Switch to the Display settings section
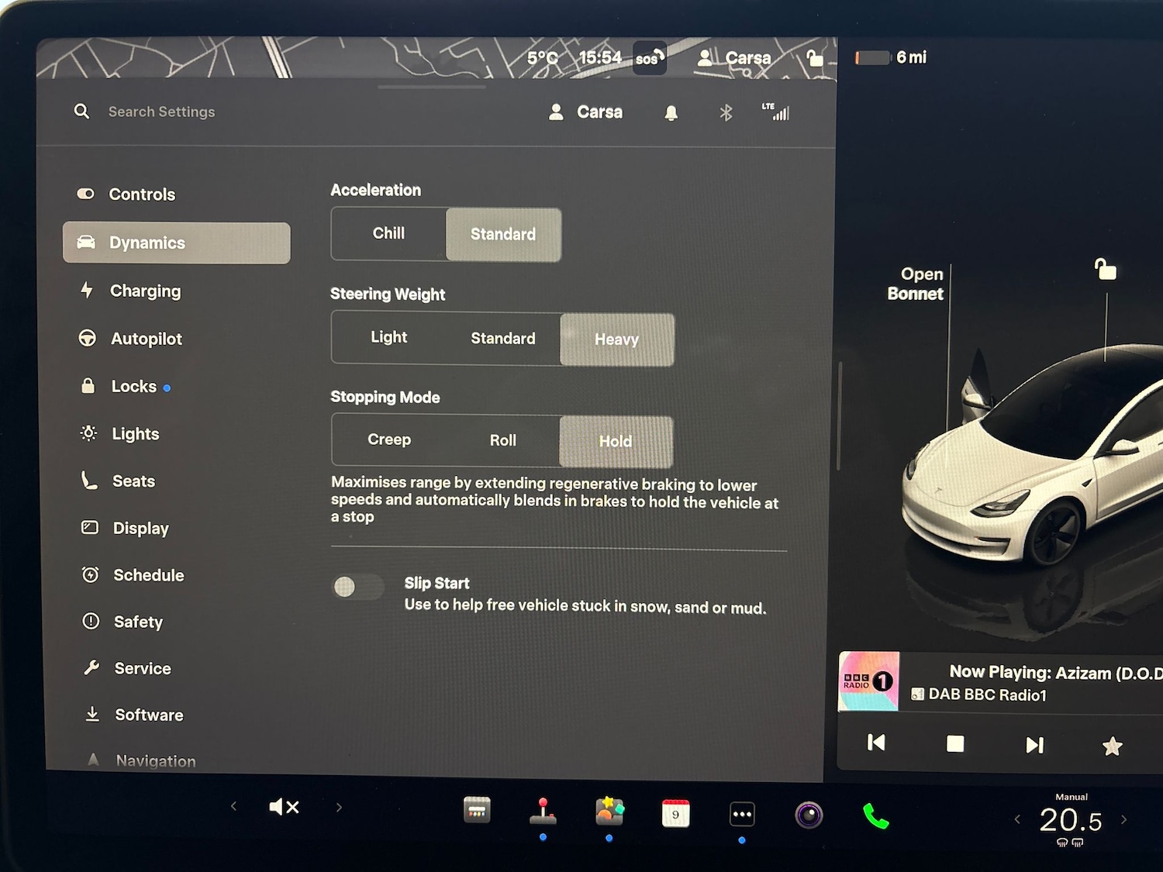The width and height of the screenshot is (1163, 872). [x=140, y=528]
